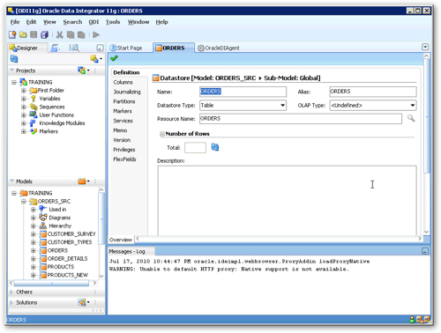The height and width of the screenshot is (333, 441).
Task: Click the Diagrams icon under ORDERS_SRC
Action: point(43,218)
